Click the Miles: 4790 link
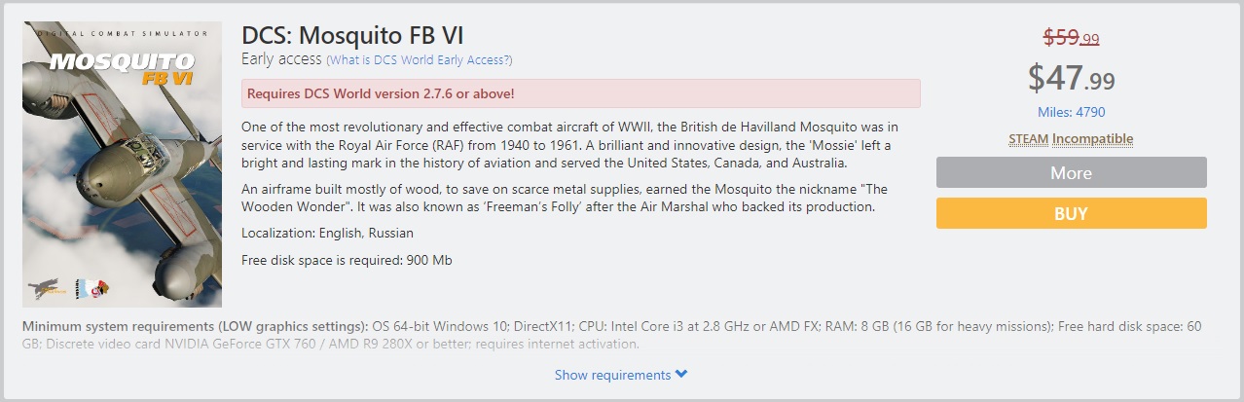Screen dimensions: 1244x402 click(1071, 112)
